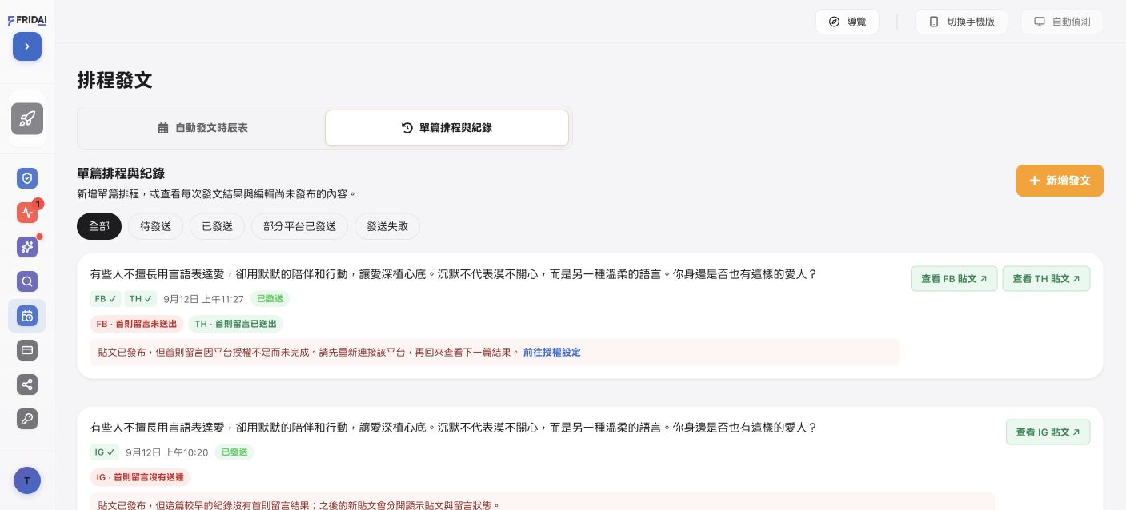Open 查看 TH 貼文 link
This screenshot has height=510, width=1126.
[x=1046, y=279]
